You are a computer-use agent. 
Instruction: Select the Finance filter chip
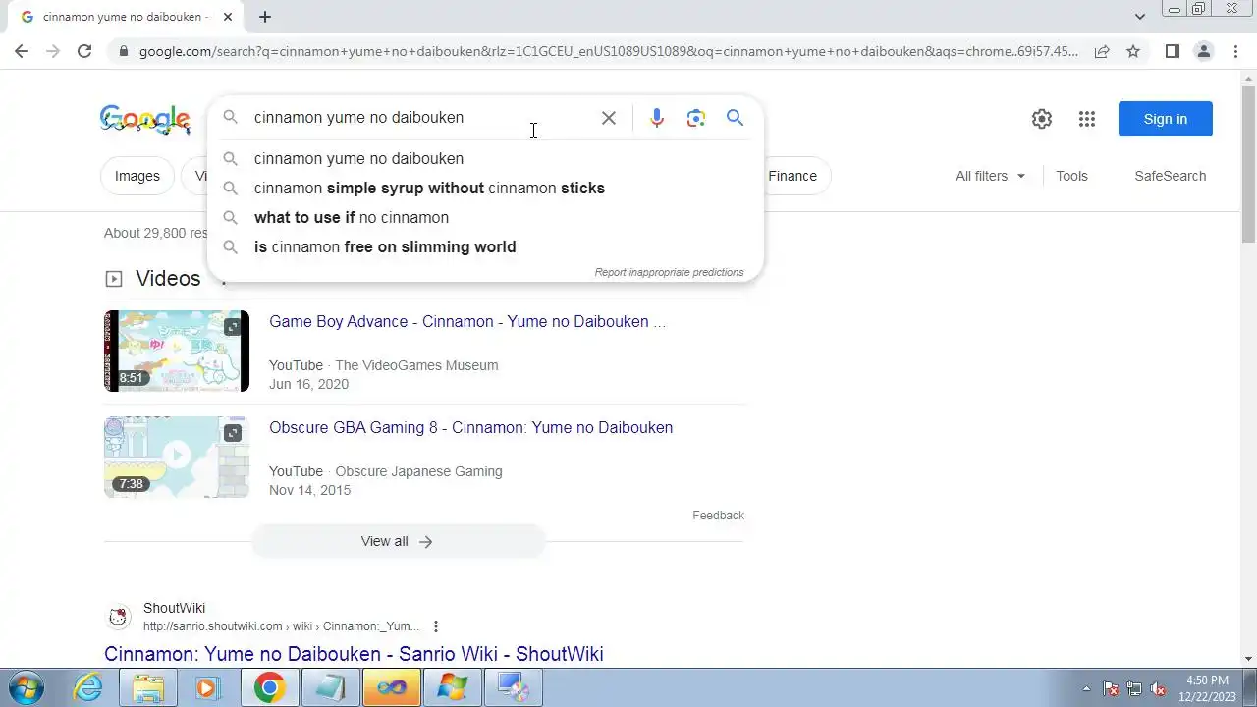pyautogui.click(x=792, y=176)
